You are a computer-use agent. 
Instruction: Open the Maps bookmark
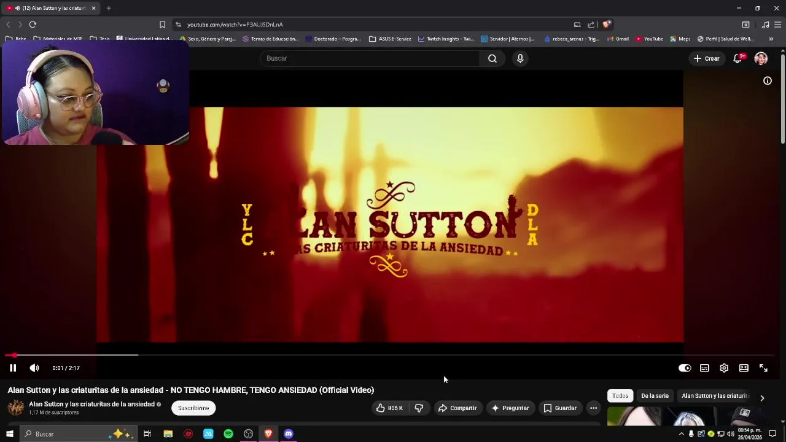680,39
